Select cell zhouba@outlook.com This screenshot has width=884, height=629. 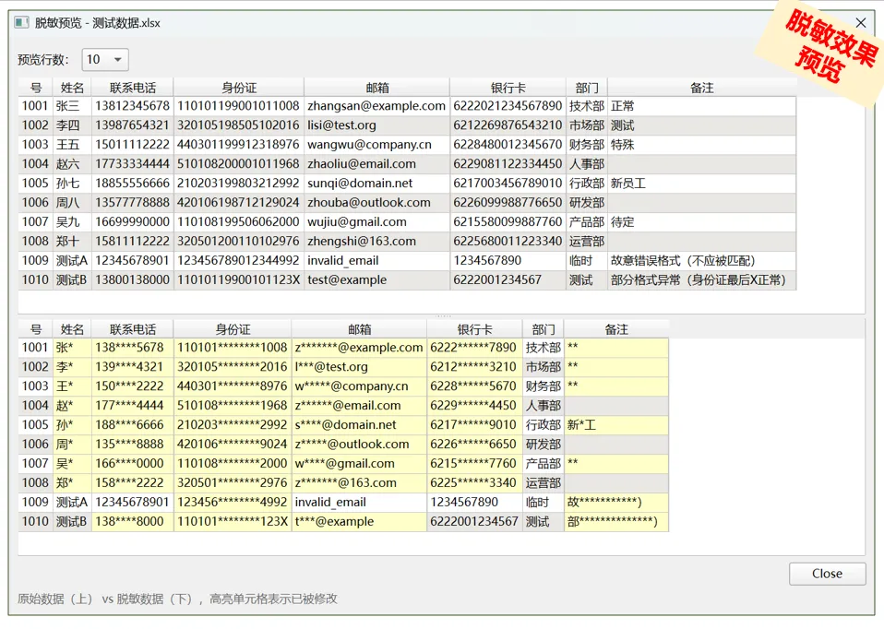coord(376,202)
